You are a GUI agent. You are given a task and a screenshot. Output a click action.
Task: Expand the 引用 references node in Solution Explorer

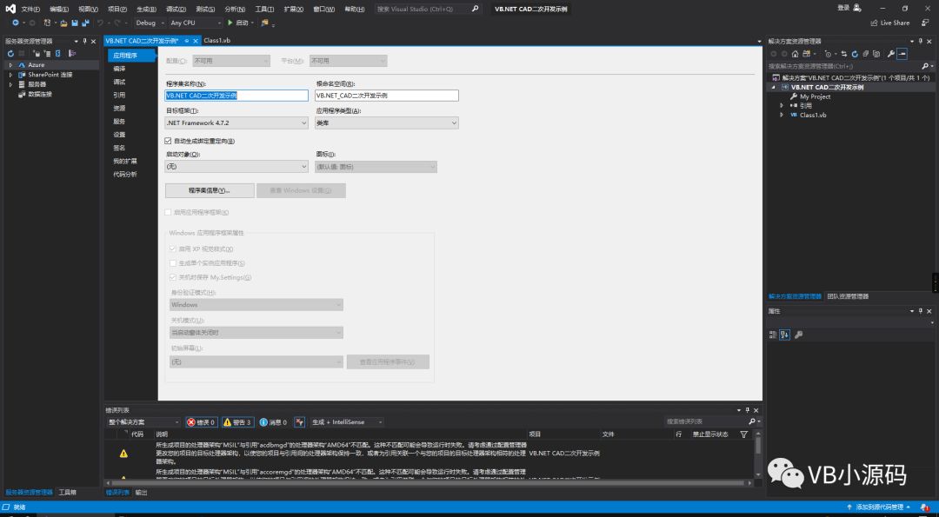(781, 105)
